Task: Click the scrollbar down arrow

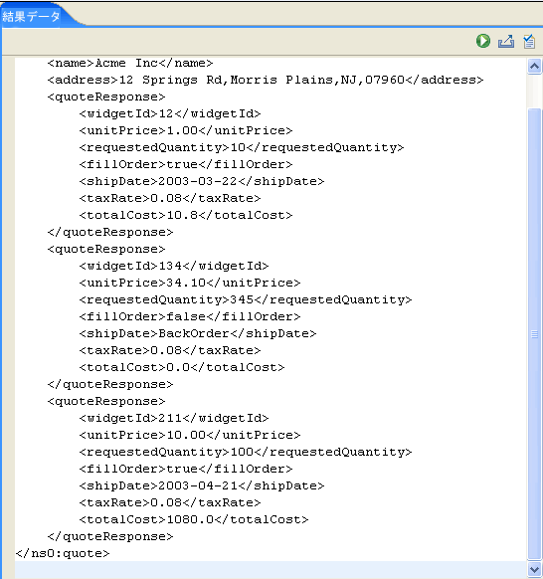Action: (534, 570)
